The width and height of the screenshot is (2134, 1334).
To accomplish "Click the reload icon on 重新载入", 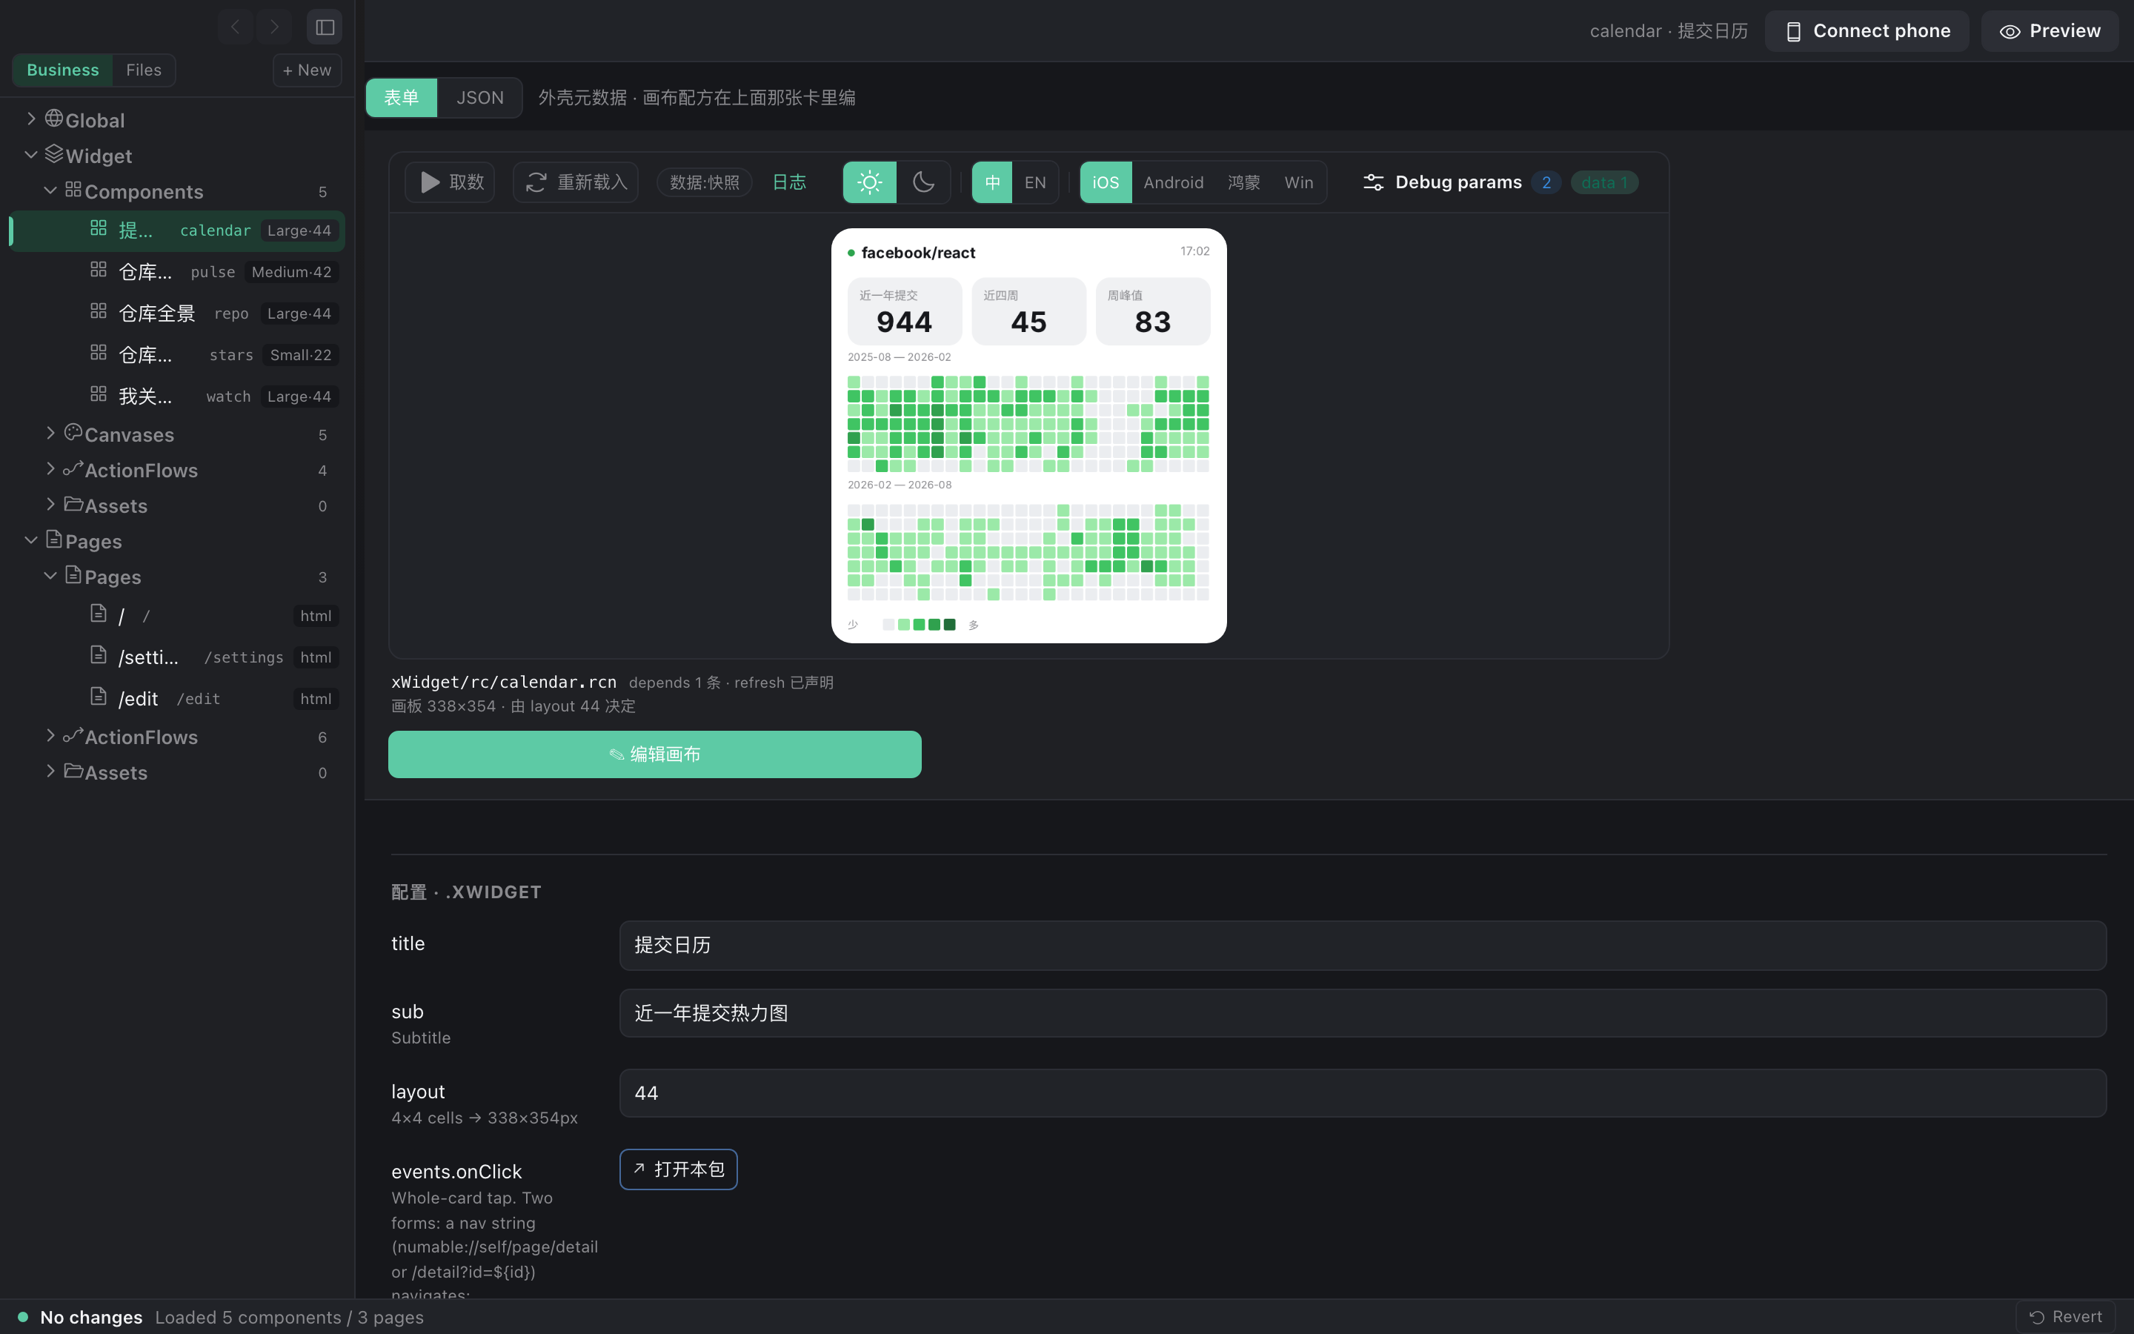I will pos(536,182).
